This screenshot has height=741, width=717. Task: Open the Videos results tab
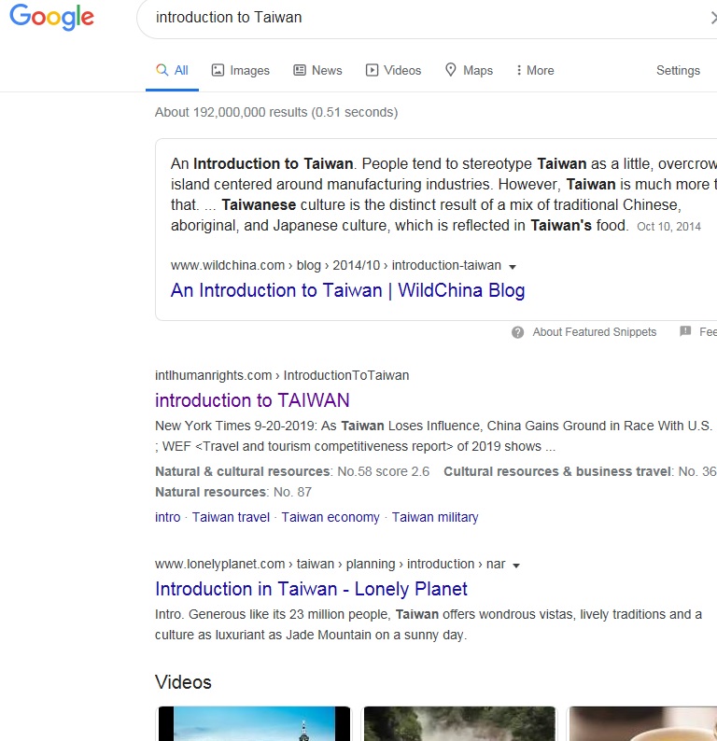point(393,70)
